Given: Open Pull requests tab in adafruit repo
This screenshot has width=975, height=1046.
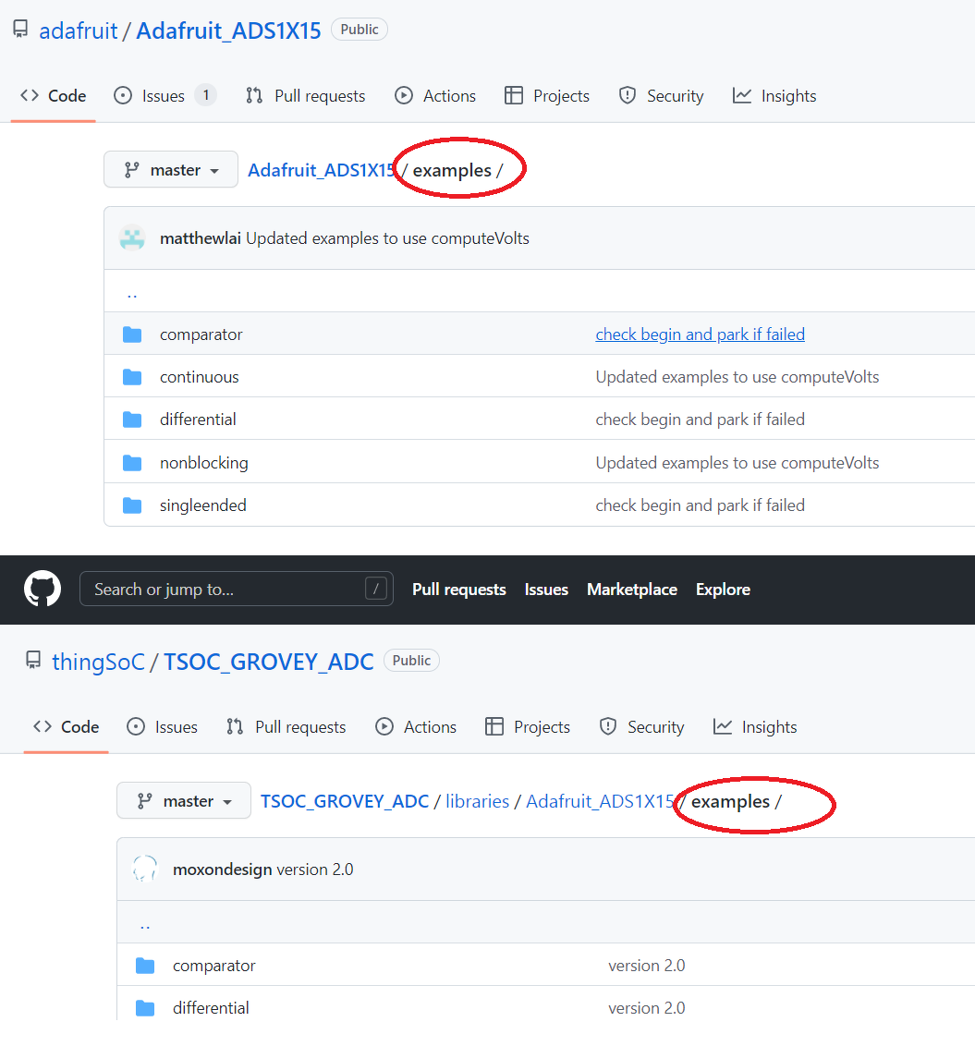Looking at the screenshot, I should [306, 96].
